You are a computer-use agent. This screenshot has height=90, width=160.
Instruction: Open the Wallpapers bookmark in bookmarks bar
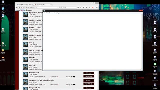coord(29,10)
